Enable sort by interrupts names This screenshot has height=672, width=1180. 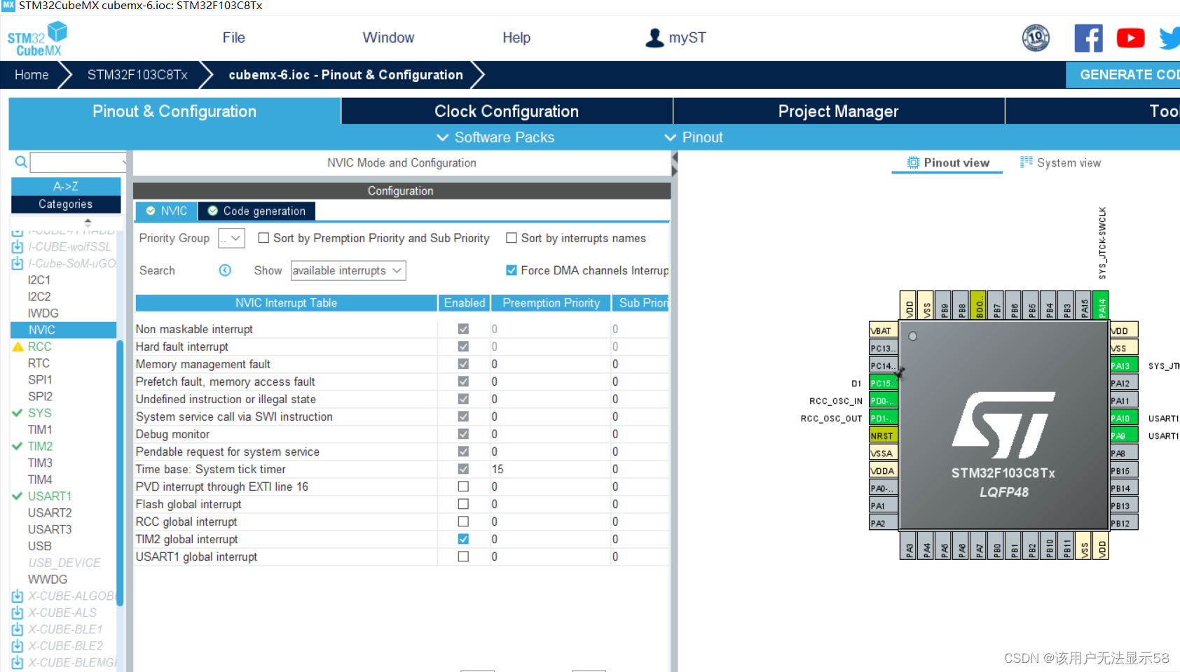512,238
